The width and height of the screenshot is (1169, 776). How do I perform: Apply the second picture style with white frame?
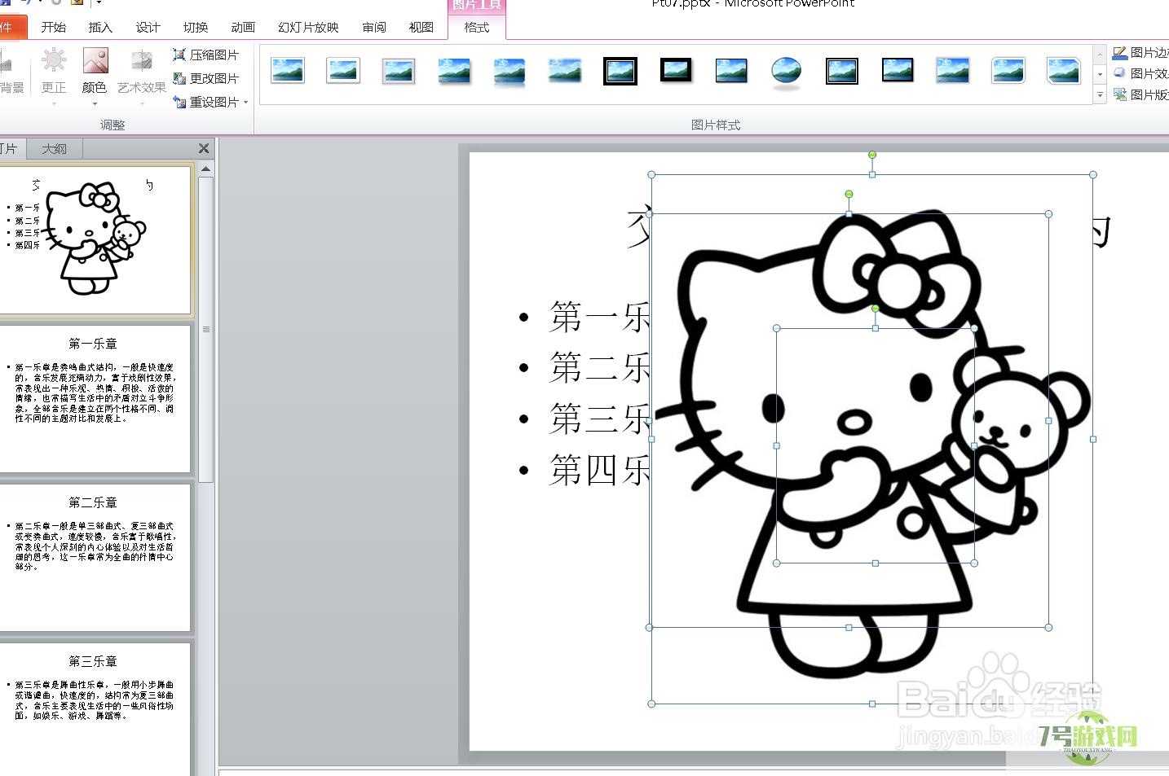(x=343, y=71)
